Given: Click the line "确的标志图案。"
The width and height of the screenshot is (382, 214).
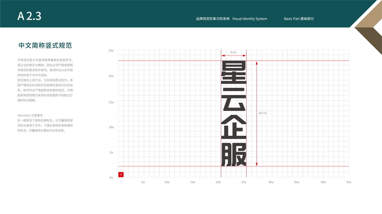Looking at the screenshot, I should click(x=27, y=100).
